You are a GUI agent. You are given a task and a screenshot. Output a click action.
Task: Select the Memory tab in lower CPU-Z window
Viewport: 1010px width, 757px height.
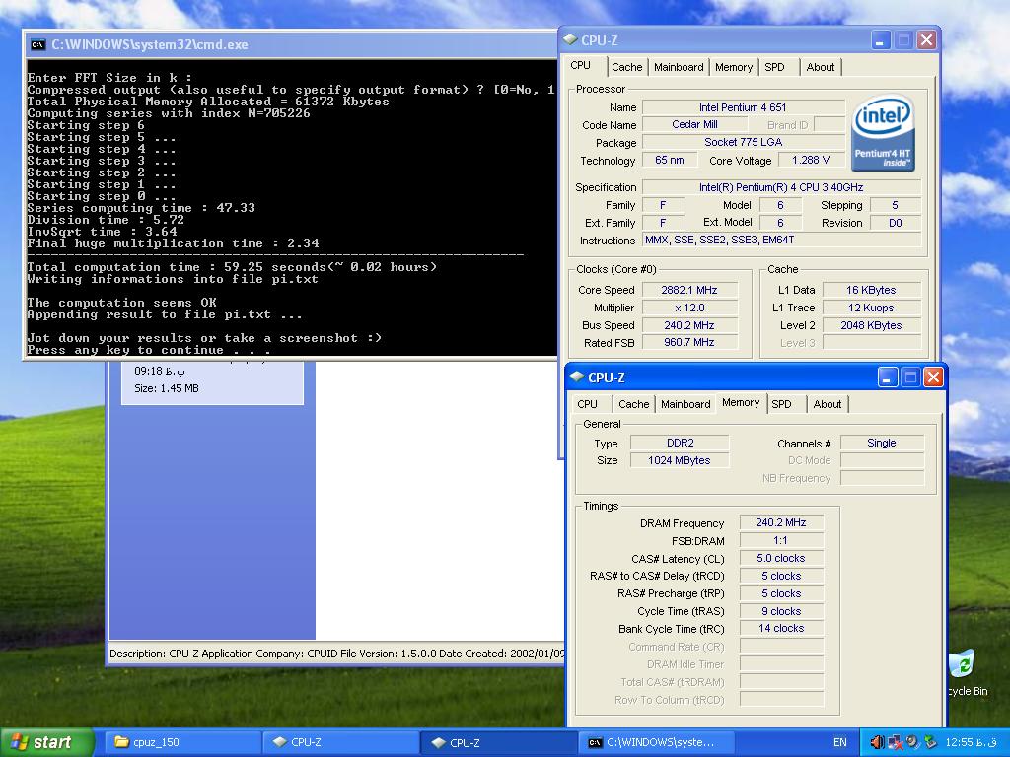tap(741, 403)
